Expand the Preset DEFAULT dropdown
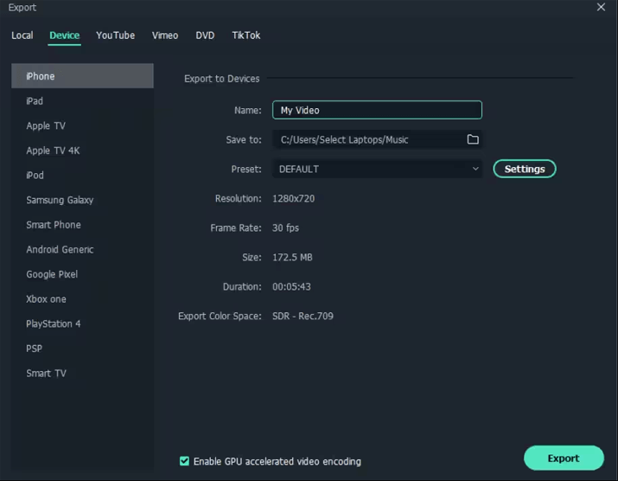The image size is (618, 481). click(x=377, y=169)
